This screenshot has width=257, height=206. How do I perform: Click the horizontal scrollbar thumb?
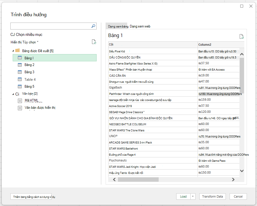138,180
